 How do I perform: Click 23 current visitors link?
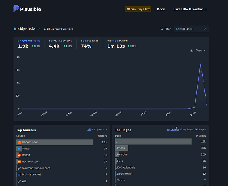coord(59,29)
